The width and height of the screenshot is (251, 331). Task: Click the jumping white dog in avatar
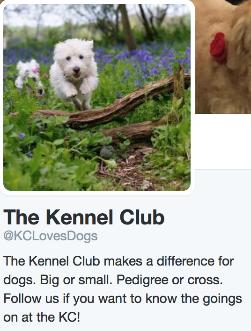[74, 74]
